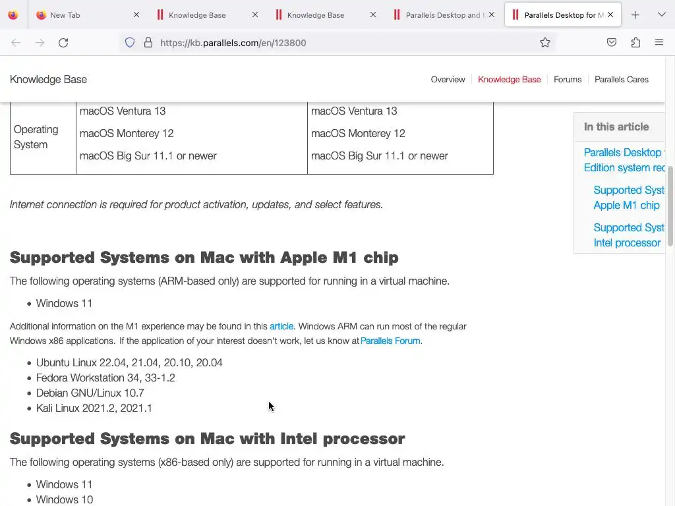
Task: Click 'Debian GNU/Linux 10.7' list item
Action: (x=90, y=393)
